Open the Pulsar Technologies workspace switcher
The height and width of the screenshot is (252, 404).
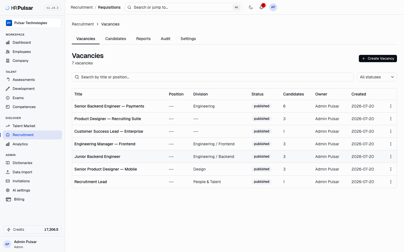coord(32,23)
